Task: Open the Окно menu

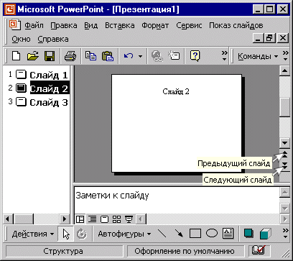Action: click(x=21, y=39)
